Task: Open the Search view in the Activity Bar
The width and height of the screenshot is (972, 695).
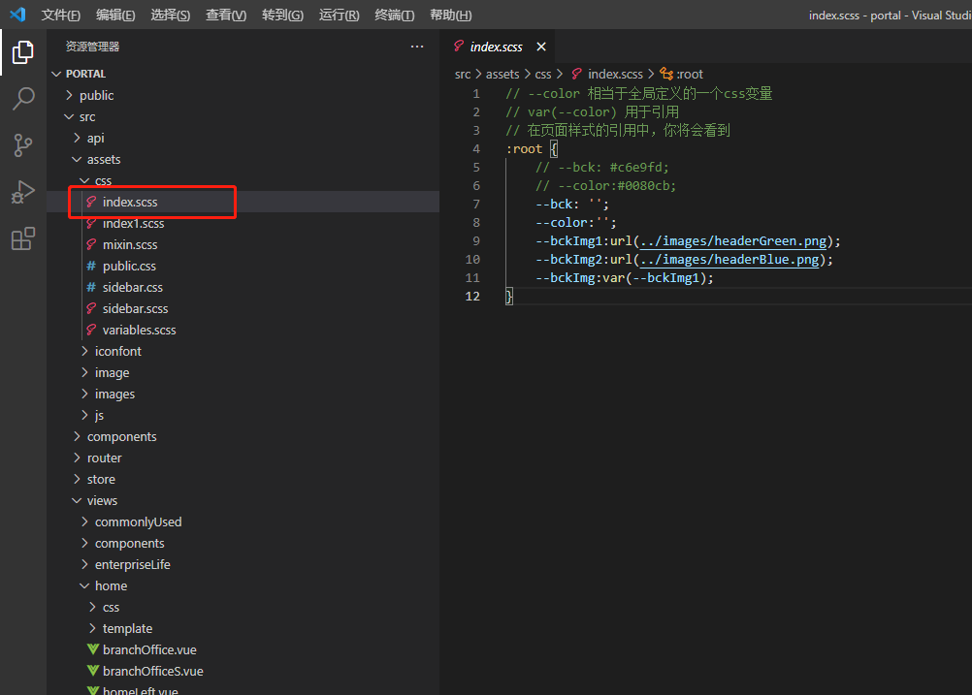Action: pos(23,98)
